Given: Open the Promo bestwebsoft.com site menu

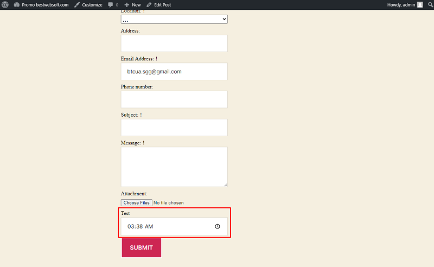Looking at the screenshot, I should click(x=41, y=5).
